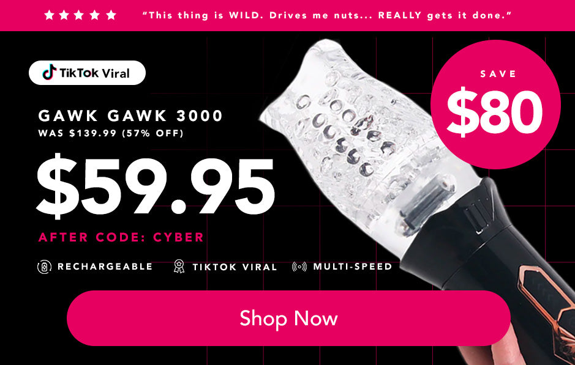Image resolution: width=575 pixels, height=365 pixels.
Task: Click the rechargeable battery icon
Action: click(x=44, y=267)
